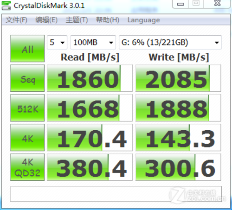
Task: Select the 4K read result 170.4
Action: [x=90, y=138]
